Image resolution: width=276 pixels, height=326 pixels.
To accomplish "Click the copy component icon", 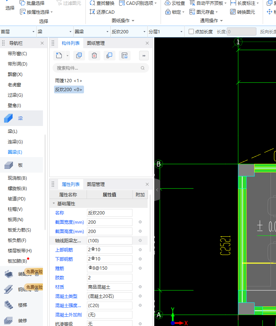I will pos(79,56).
